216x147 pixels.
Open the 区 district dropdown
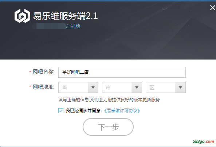[x=166, y=87]
